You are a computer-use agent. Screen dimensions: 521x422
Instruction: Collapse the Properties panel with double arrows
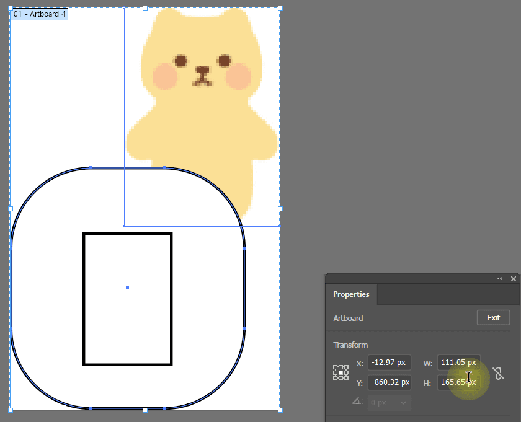(x=499, y=279)
